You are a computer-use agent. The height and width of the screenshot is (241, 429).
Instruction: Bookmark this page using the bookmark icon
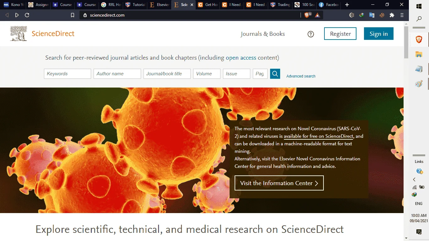pyautogui.click(x=73, y=15)
